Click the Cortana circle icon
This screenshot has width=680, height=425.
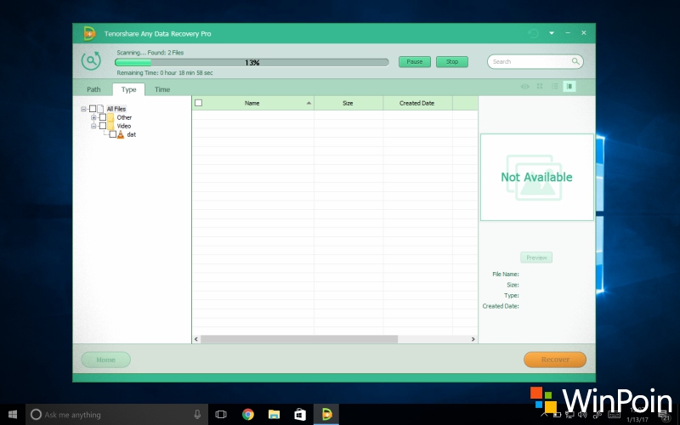[36, 415]
